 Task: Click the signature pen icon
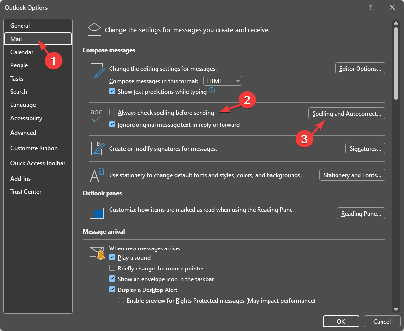98,148
